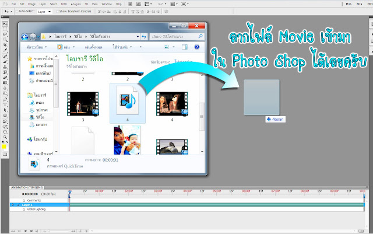Select the Horizontal Type tool
This screenshot has height=234, width=373.
(x=5, y=104)
